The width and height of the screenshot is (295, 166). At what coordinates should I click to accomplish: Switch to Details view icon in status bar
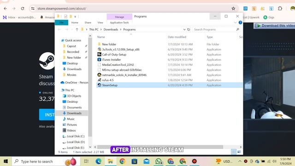234,152
